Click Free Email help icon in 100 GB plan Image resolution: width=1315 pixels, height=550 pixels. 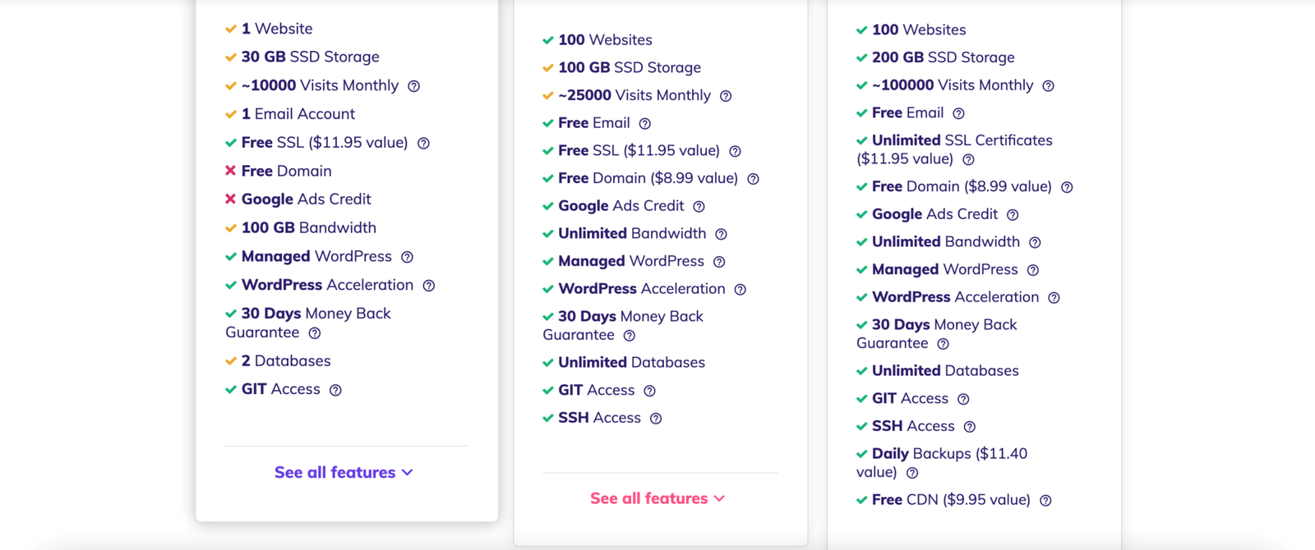tap(645, 124)
